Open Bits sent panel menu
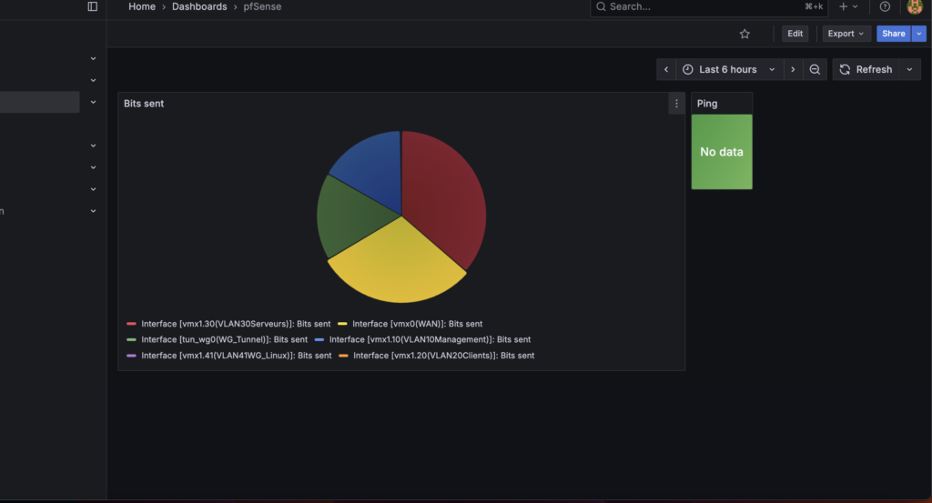Screen dimensions: 932x503 click(676, 104)
